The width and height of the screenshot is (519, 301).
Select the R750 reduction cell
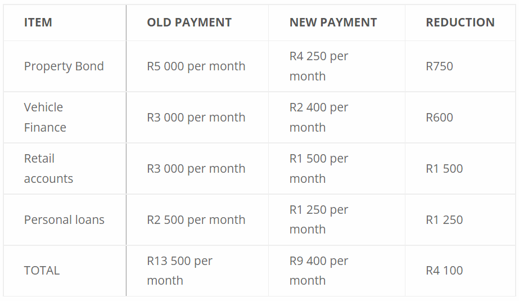pyautogui.click(x=439, y=66)
